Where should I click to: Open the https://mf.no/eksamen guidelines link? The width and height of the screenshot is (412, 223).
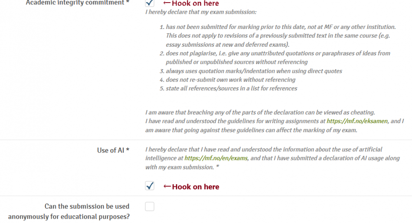(358, 121)
